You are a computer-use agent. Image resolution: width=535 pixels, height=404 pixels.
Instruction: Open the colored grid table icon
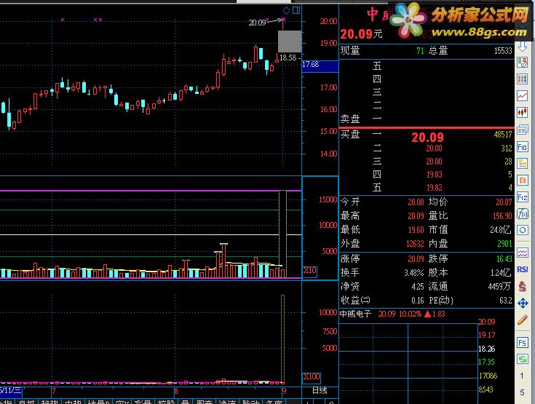point(523,79)
